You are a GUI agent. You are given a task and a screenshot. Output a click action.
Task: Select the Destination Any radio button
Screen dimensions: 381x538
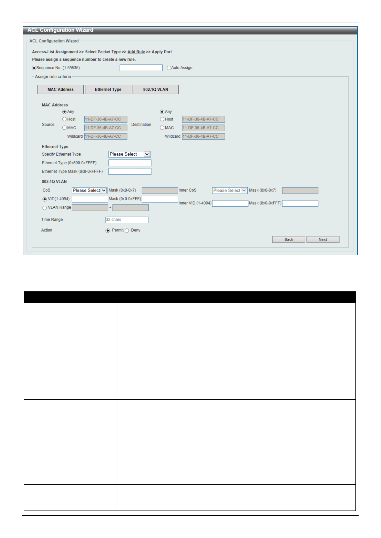click(162, 112)
